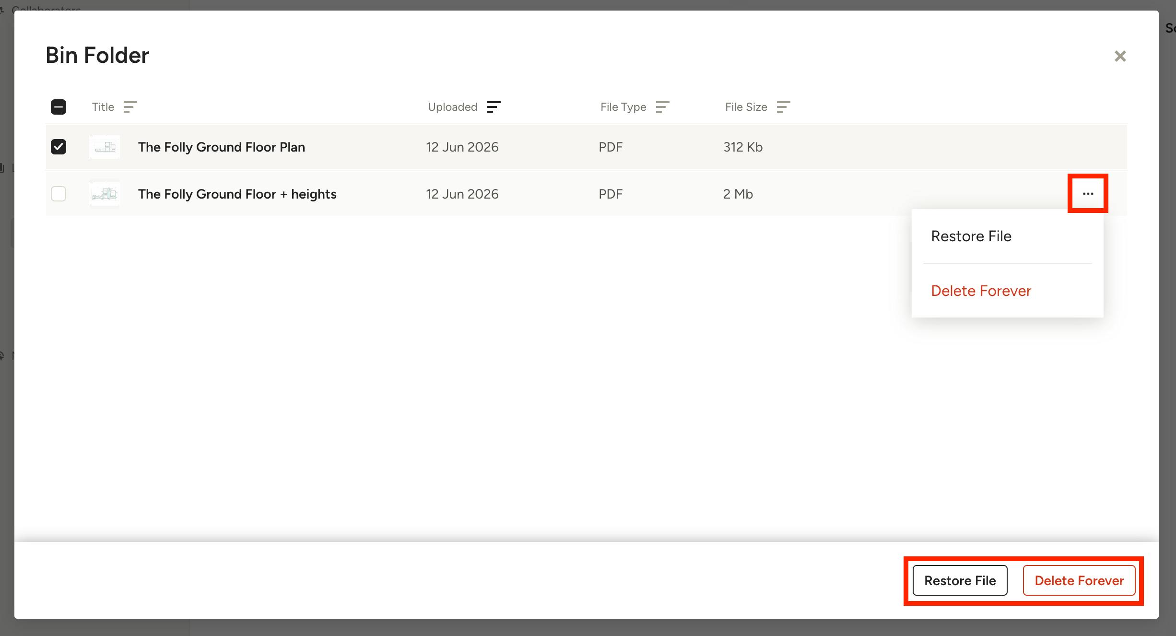Check The Folly Ground Floor + heights
Viewport: 1176px width, 636px height.
coord(59,194)
